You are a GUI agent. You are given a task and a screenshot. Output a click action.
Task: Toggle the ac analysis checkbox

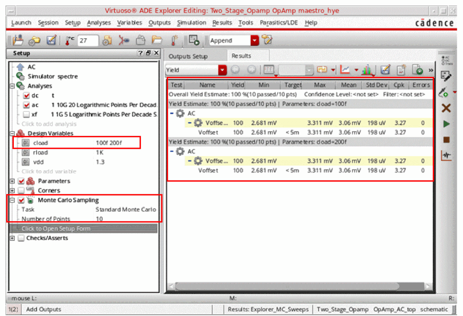point(26,105)
